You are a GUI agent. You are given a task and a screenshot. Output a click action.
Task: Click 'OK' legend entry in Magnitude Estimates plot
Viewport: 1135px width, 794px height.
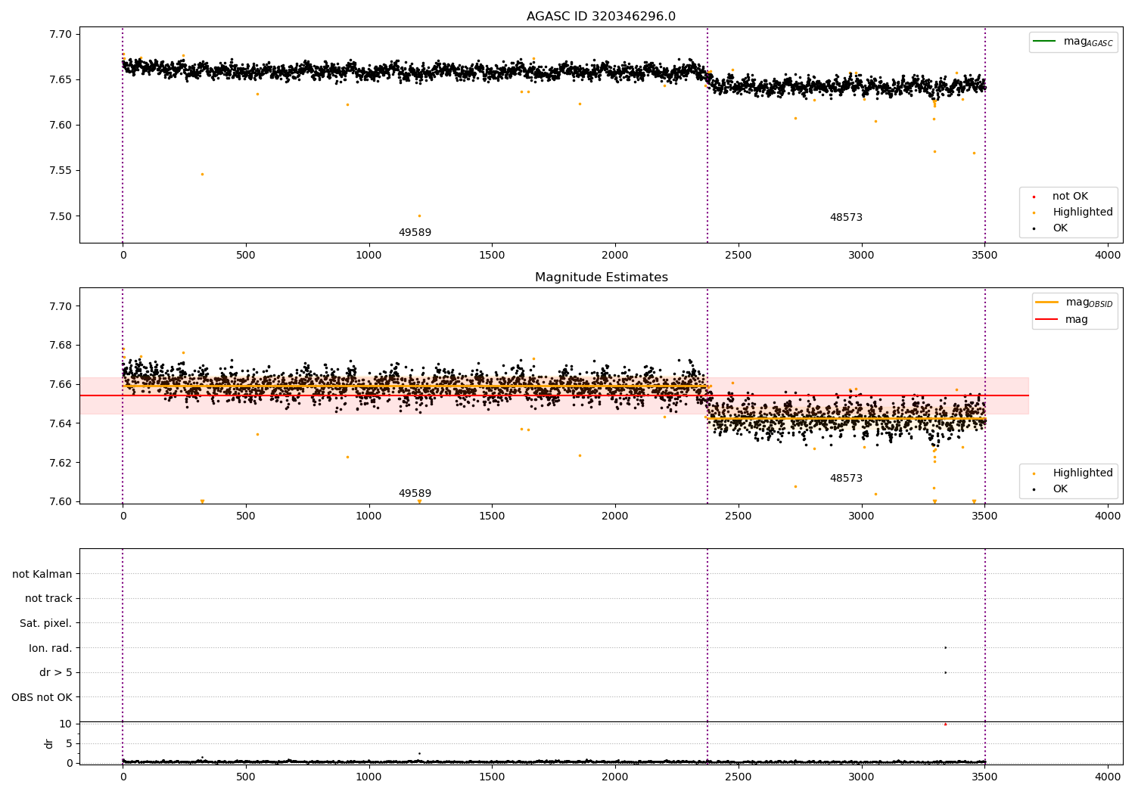tap(1060, 489)
